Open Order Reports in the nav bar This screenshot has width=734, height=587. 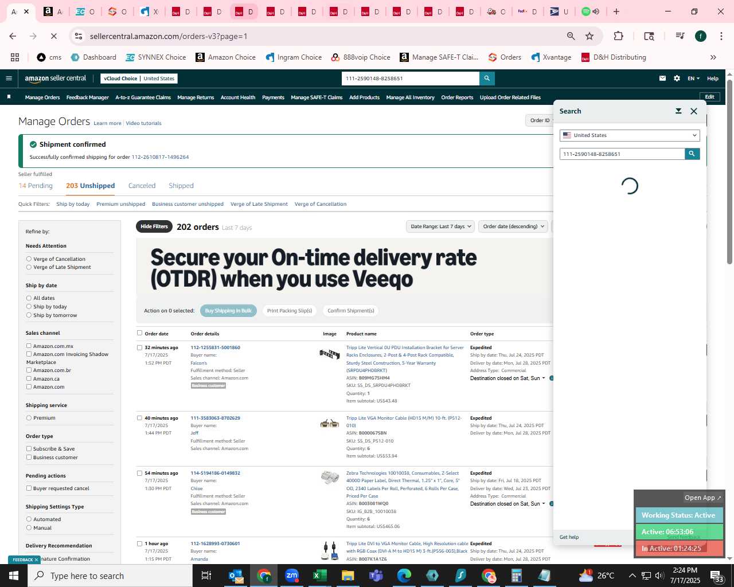[x=457, y=97]
